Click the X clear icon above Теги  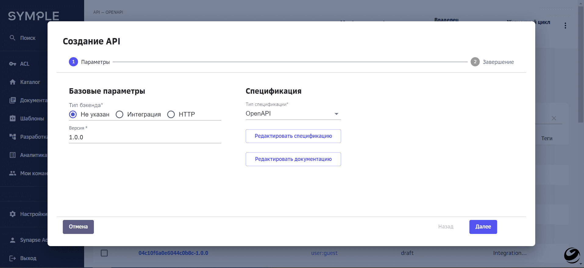[x=554, y=118]
